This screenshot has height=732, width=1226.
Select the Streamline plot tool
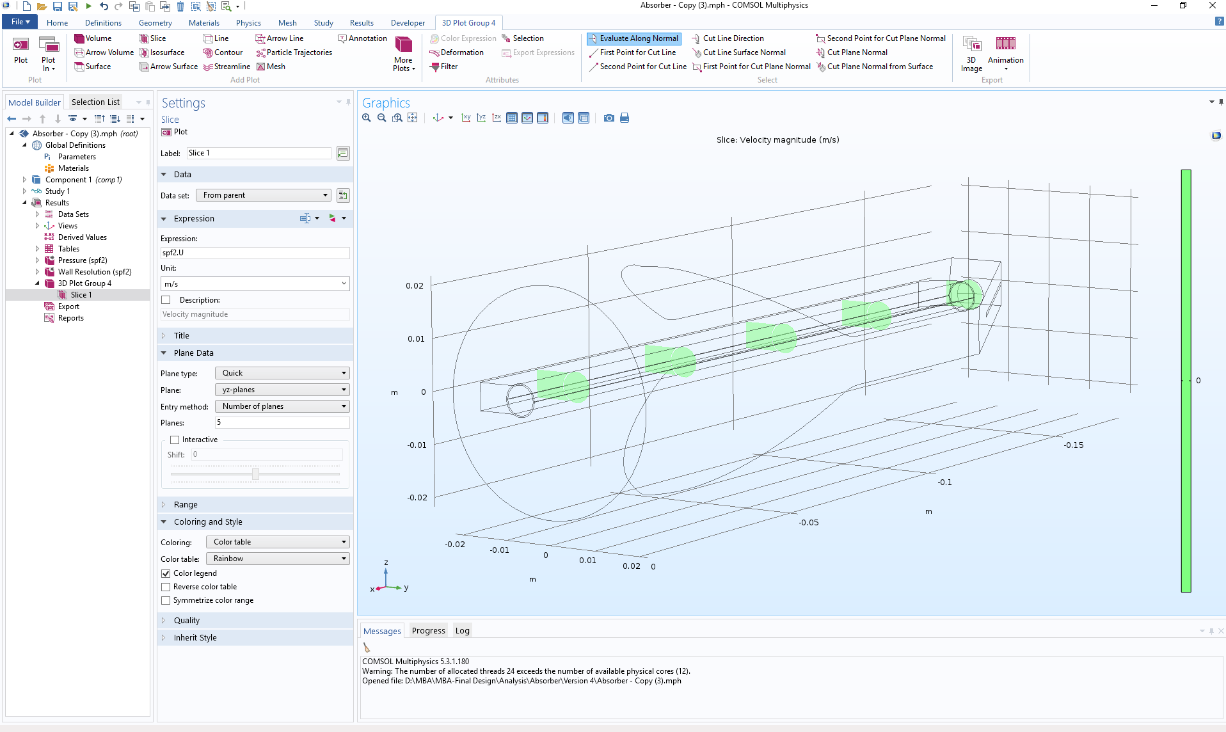click(x=227, y=67)
